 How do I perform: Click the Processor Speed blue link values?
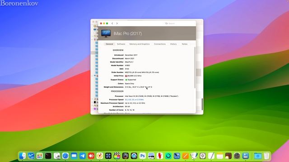pyautogui.click(x=134, y=99)
